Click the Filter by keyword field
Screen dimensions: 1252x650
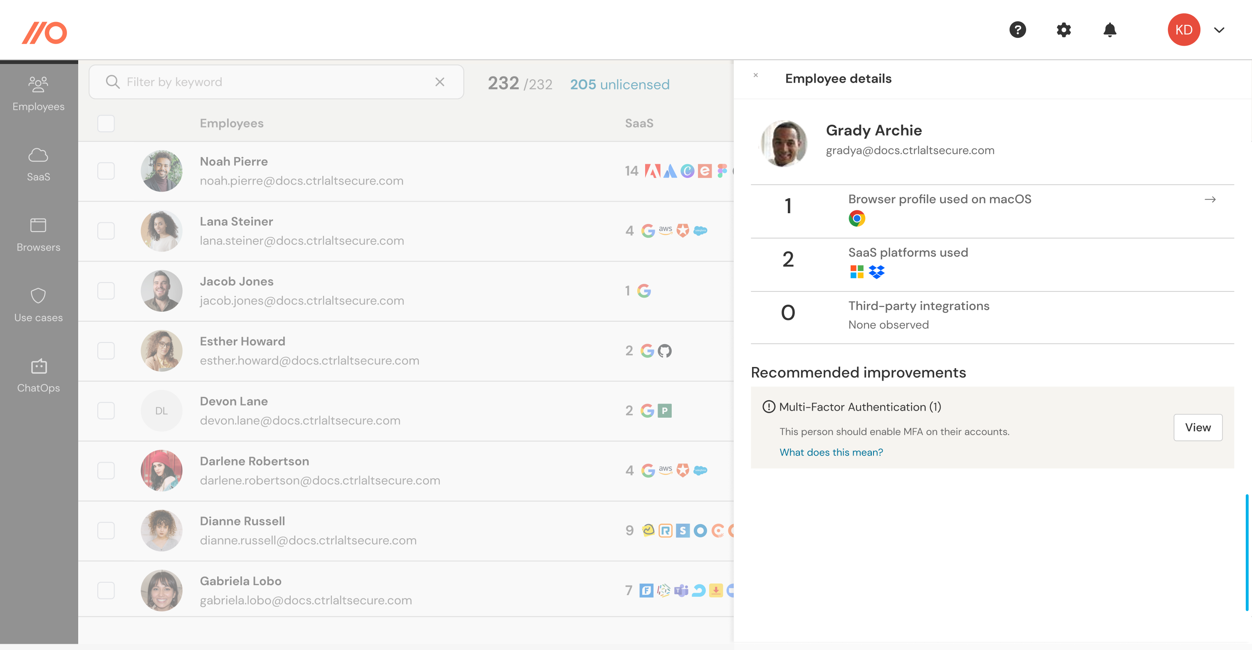pos(272,82)
